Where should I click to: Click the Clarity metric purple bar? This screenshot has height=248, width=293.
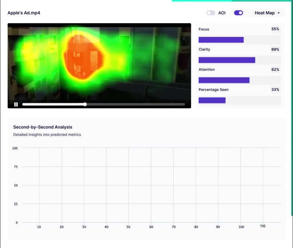tap(227, 60)
